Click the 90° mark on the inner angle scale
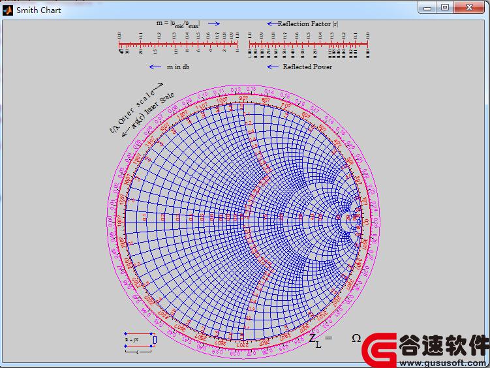The image size is (490, 368). pyautogui.click(x=243, y=99)
